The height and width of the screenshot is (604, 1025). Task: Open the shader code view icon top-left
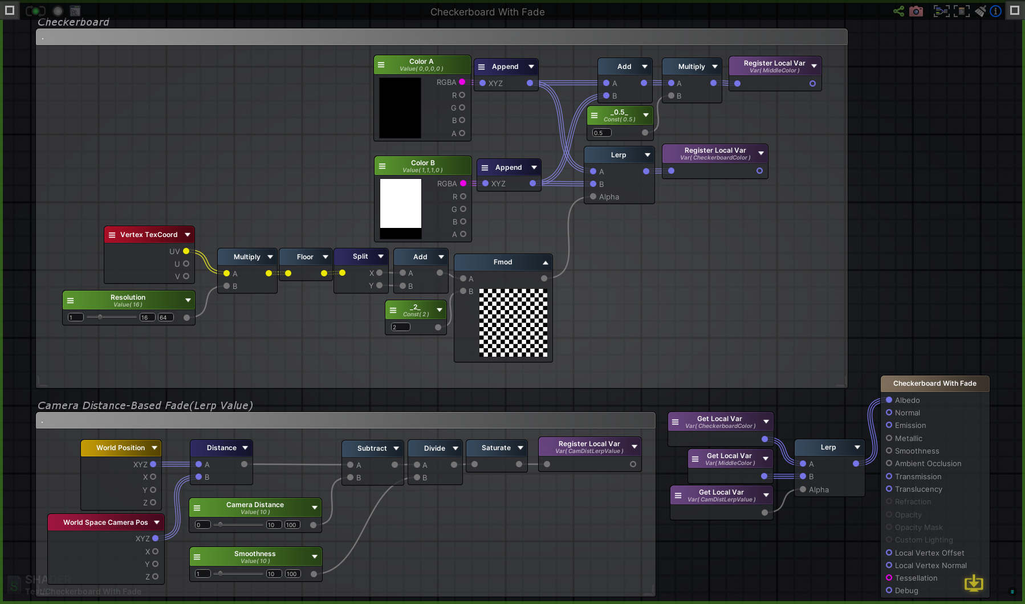pyautogui.click(x=74, y=10)
